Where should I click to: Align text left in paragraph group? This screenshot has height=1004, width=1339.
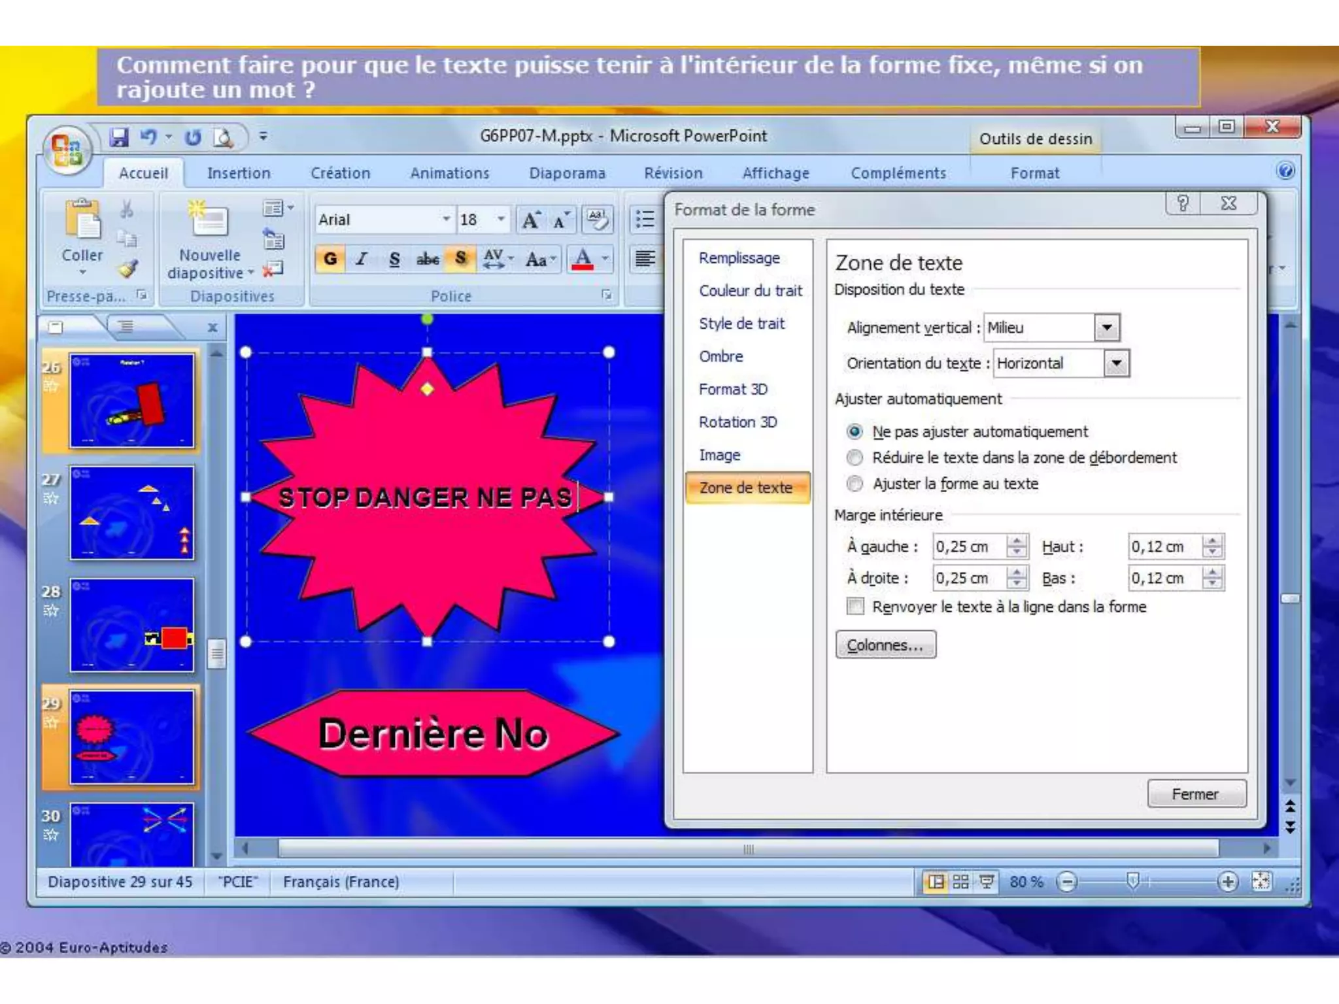pyautogui.click(x=645, y=259)
